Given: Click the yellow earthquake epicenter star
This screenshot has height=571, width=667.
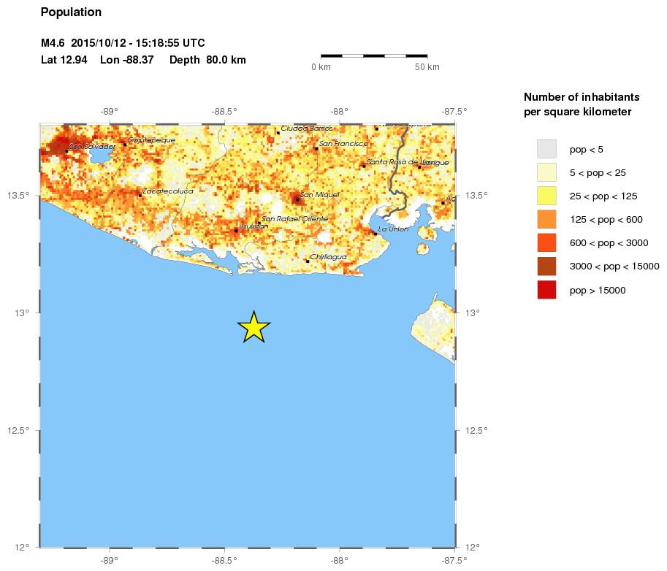Looking at the screenshot, I should pyautogui.click(x=254, y=328).
